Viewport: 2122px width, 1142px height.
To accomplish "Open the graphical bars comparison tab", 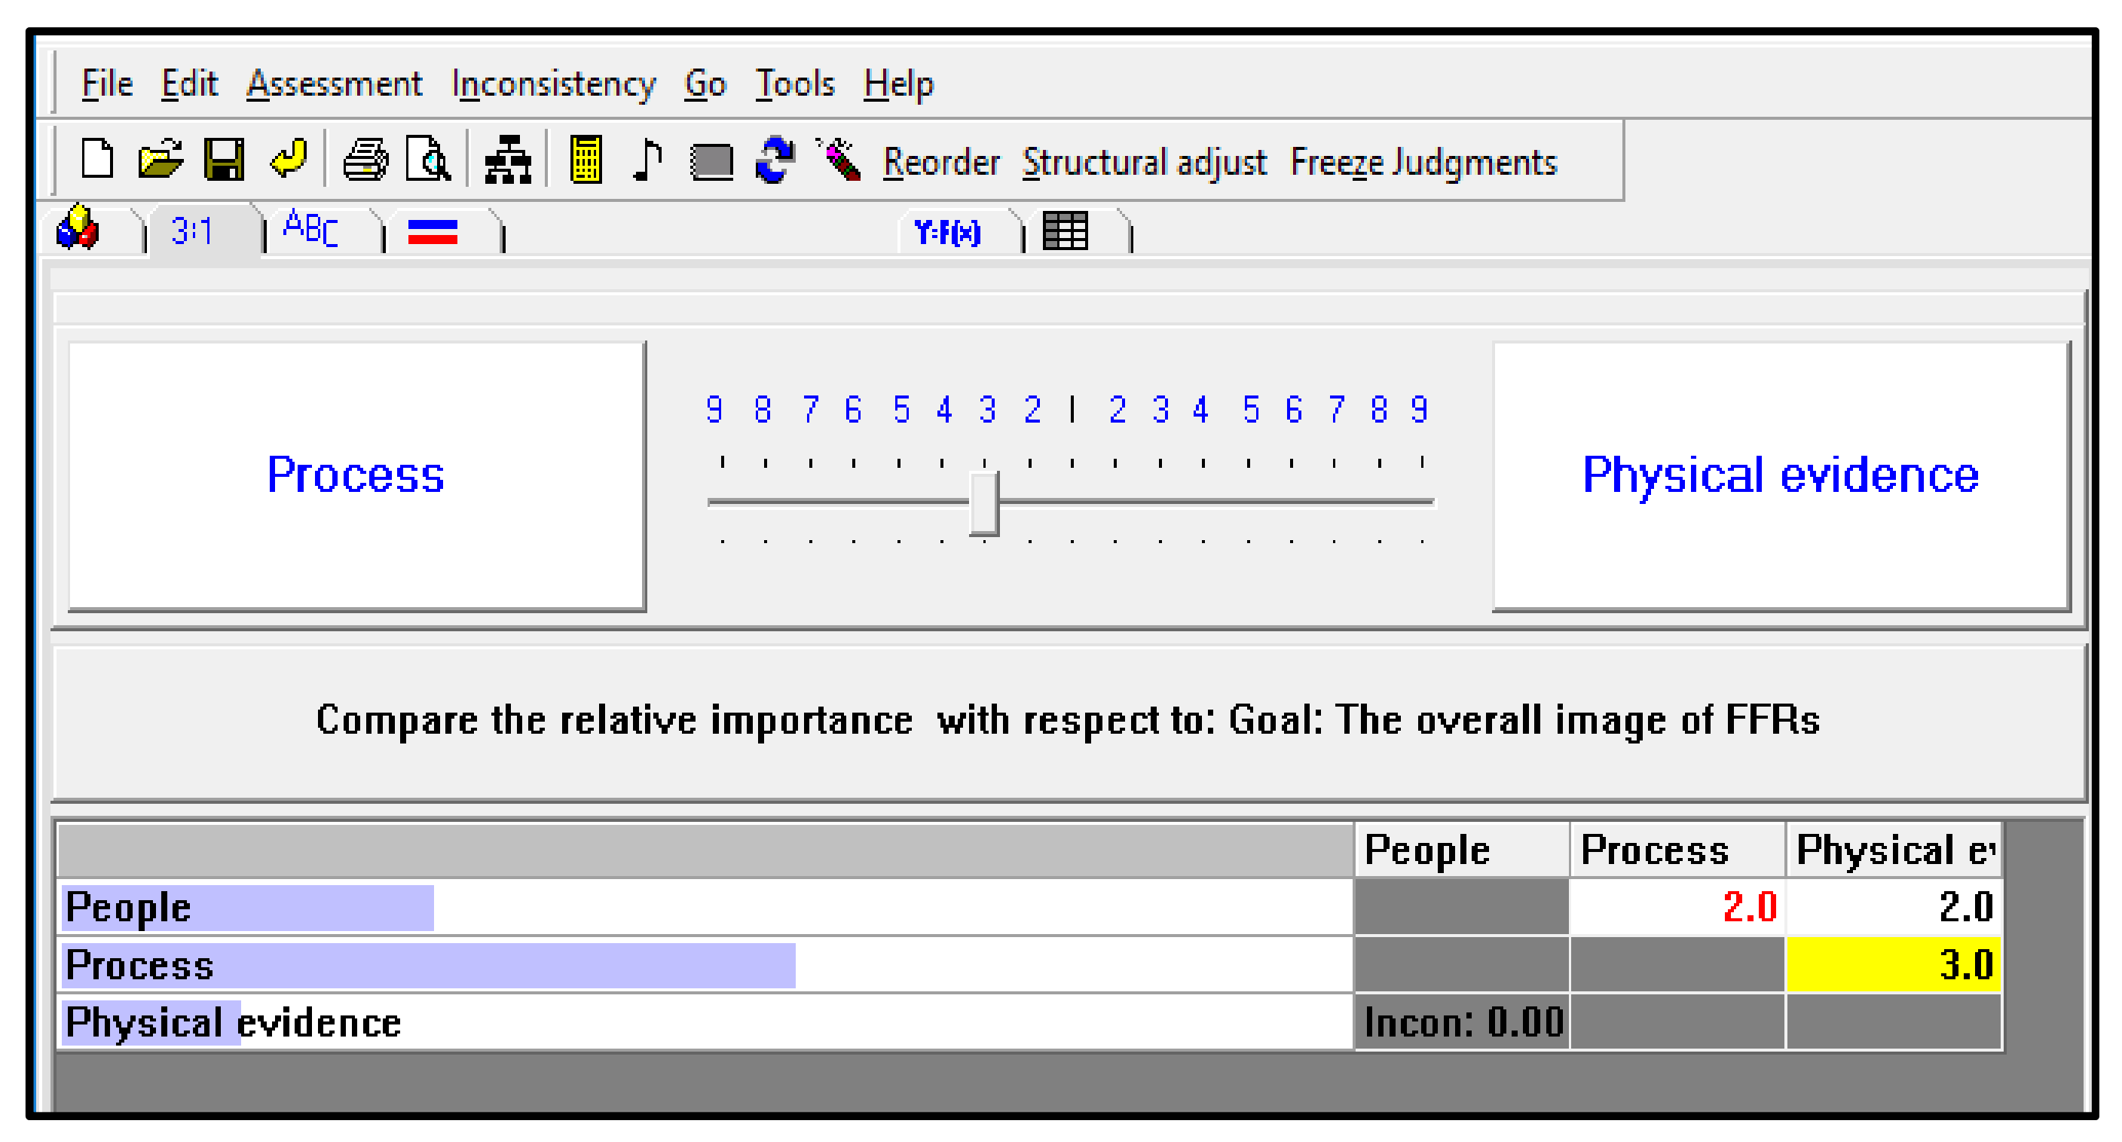I will click(433, 232).
